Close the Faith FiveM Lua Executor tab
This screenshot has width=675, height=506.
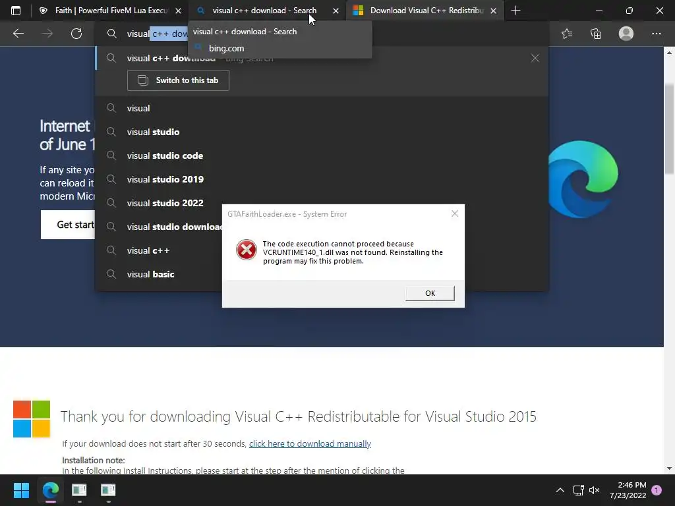(178, 11)
